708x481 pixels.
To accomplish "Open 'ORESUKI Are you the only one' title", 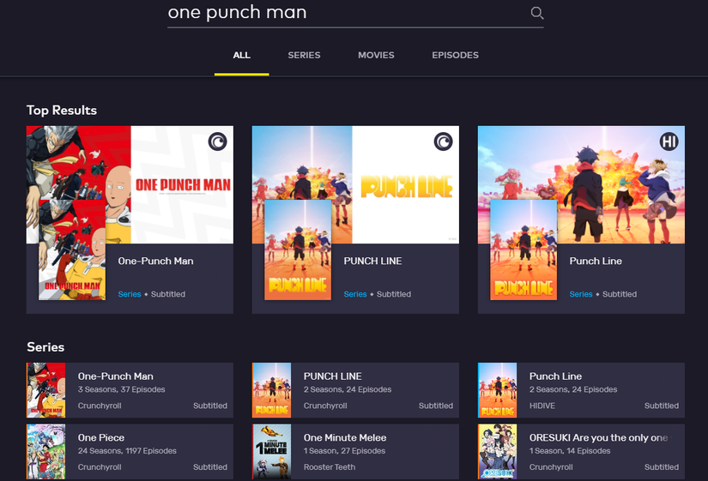I will [601, 437].
